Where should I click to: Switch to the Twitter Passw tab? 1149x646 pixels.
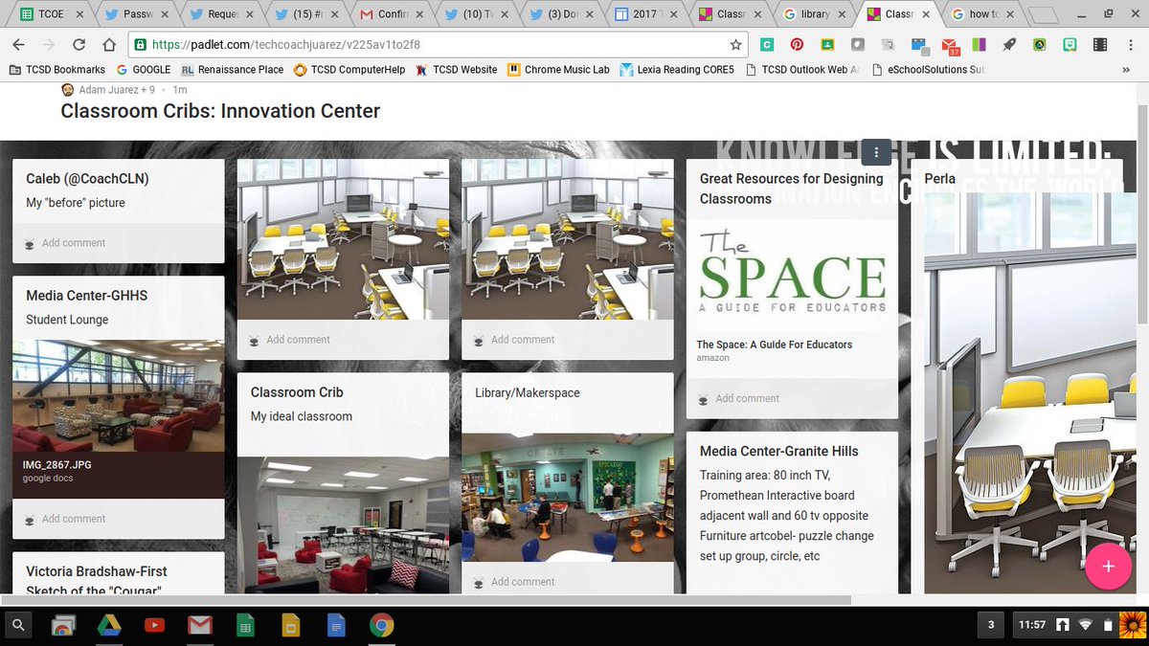click(136, 14)
